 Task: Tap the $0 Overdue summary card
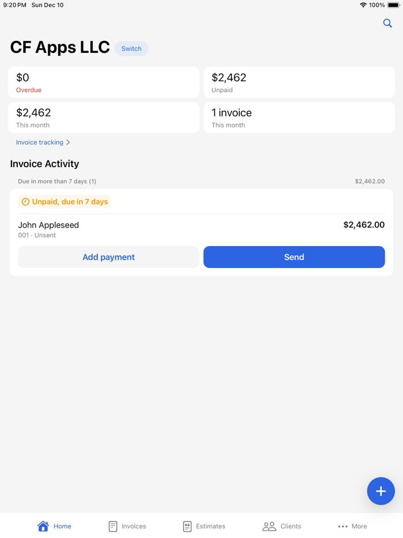[x=104, y=82]
